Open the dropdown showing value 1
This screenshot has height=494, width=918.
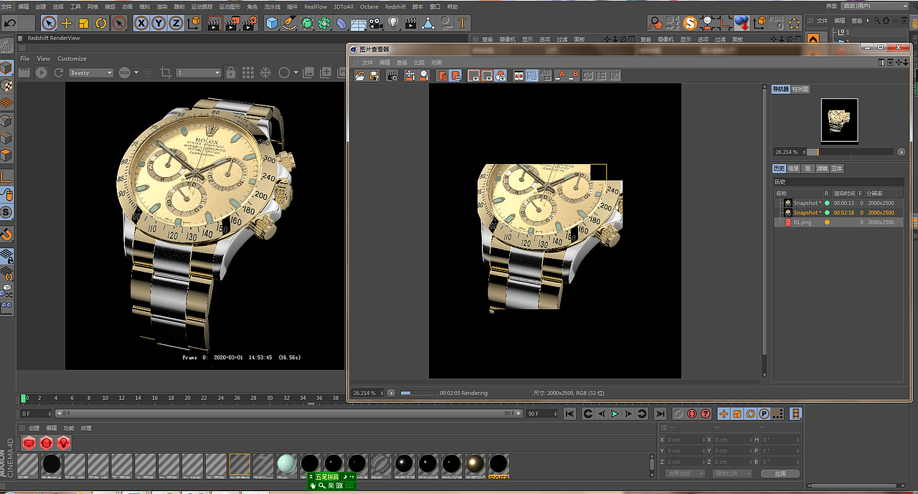[199, 72]
